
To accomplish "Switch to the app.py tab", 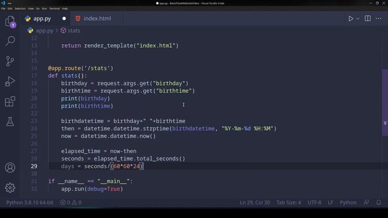I will click(42, 19).
